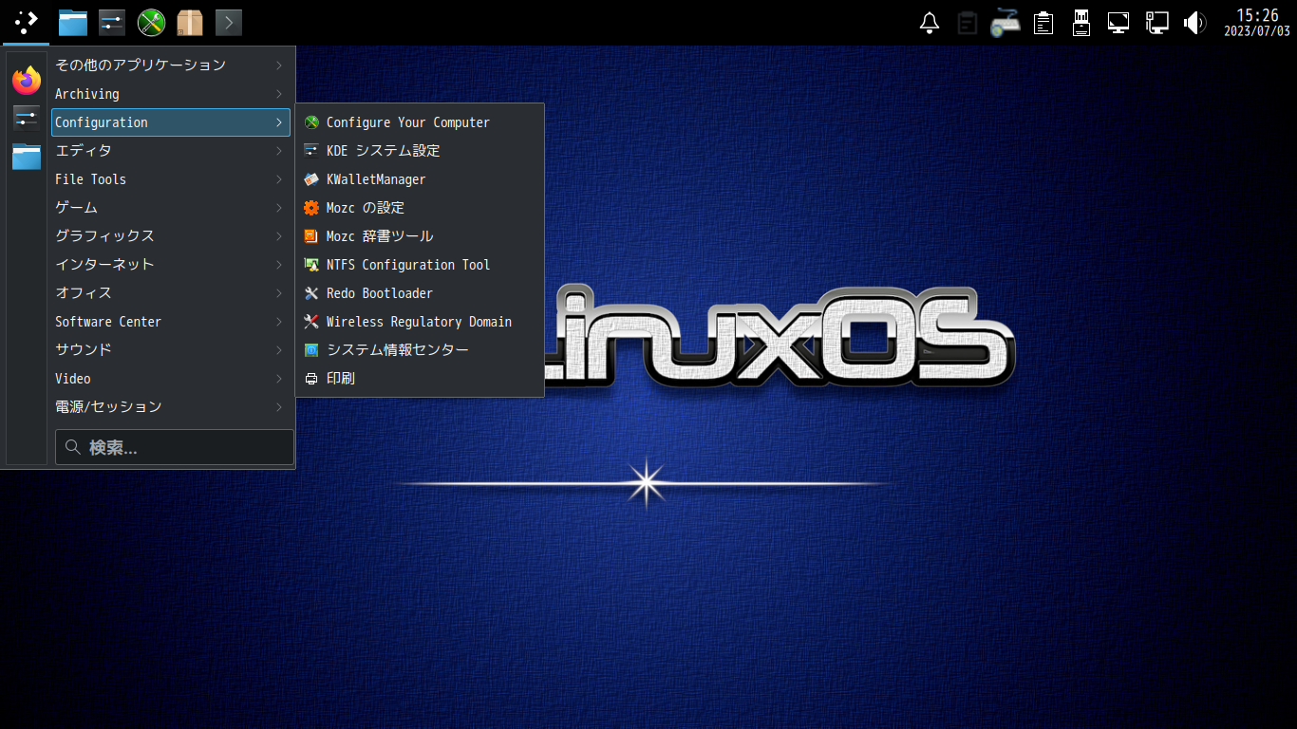Open the volume speaker tray icon

point(1194,23)
